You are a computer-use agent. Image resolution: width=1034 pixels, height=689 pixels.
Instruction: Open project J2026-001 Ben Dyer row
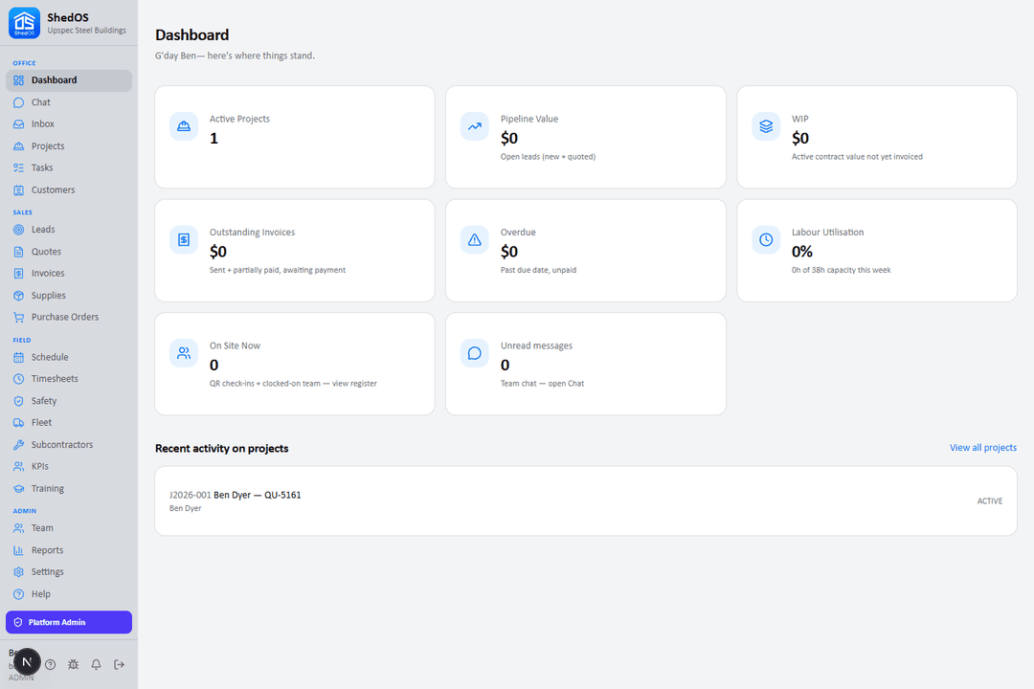[x=586, y=501]
